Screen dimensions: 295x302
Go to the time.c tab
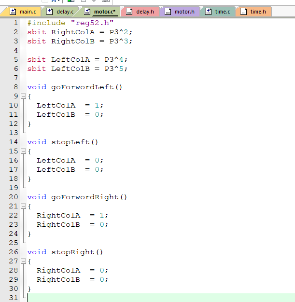[218, 12]
